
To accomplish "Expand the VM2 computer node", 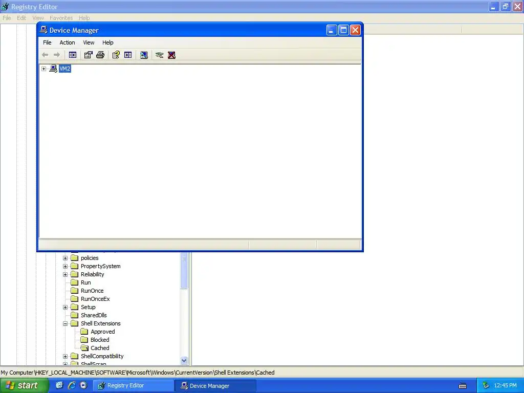I will pyautogui.click(x=44, y=69).
